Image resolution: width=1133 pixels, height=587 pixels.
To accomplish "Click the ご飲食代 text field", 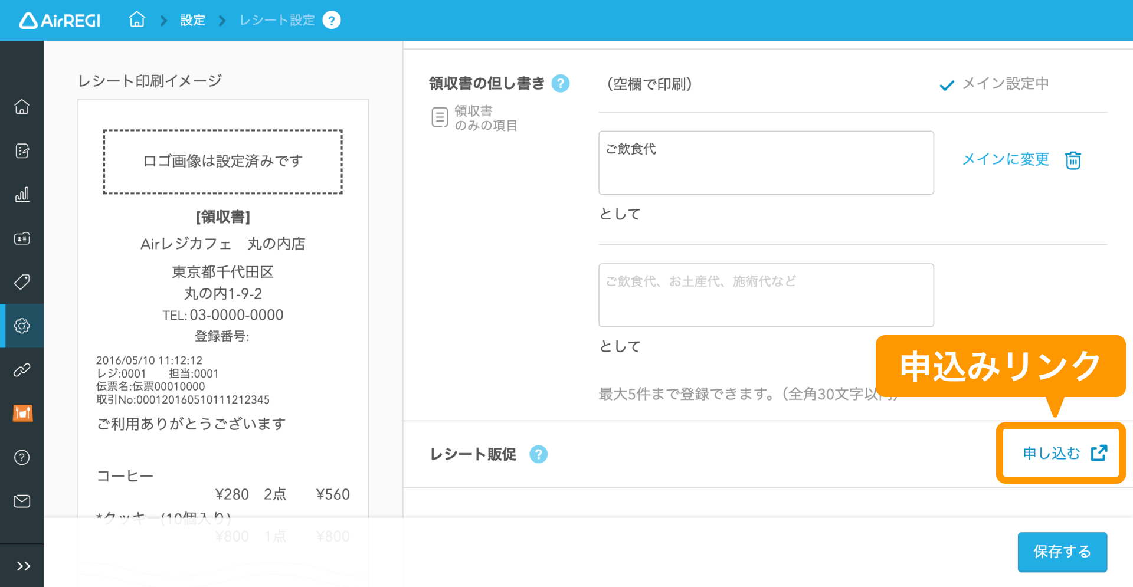I will (766, 163).
